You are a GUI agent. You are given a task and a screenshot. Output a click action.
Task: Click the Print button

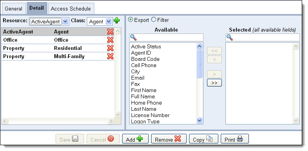235,139
